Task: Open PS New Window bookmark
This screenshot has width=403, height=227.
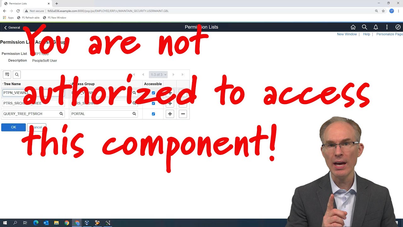Action: pos(54,18)
